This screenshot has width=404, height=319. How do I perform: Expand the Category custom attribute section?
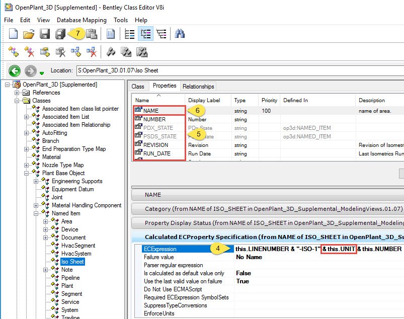click(x=268, y=209)
